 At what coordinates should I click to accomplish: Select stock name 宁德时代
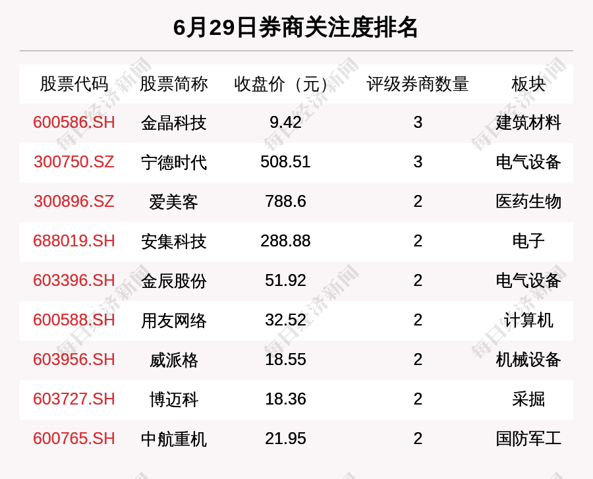pyautogui.click(x=173, y=163)
